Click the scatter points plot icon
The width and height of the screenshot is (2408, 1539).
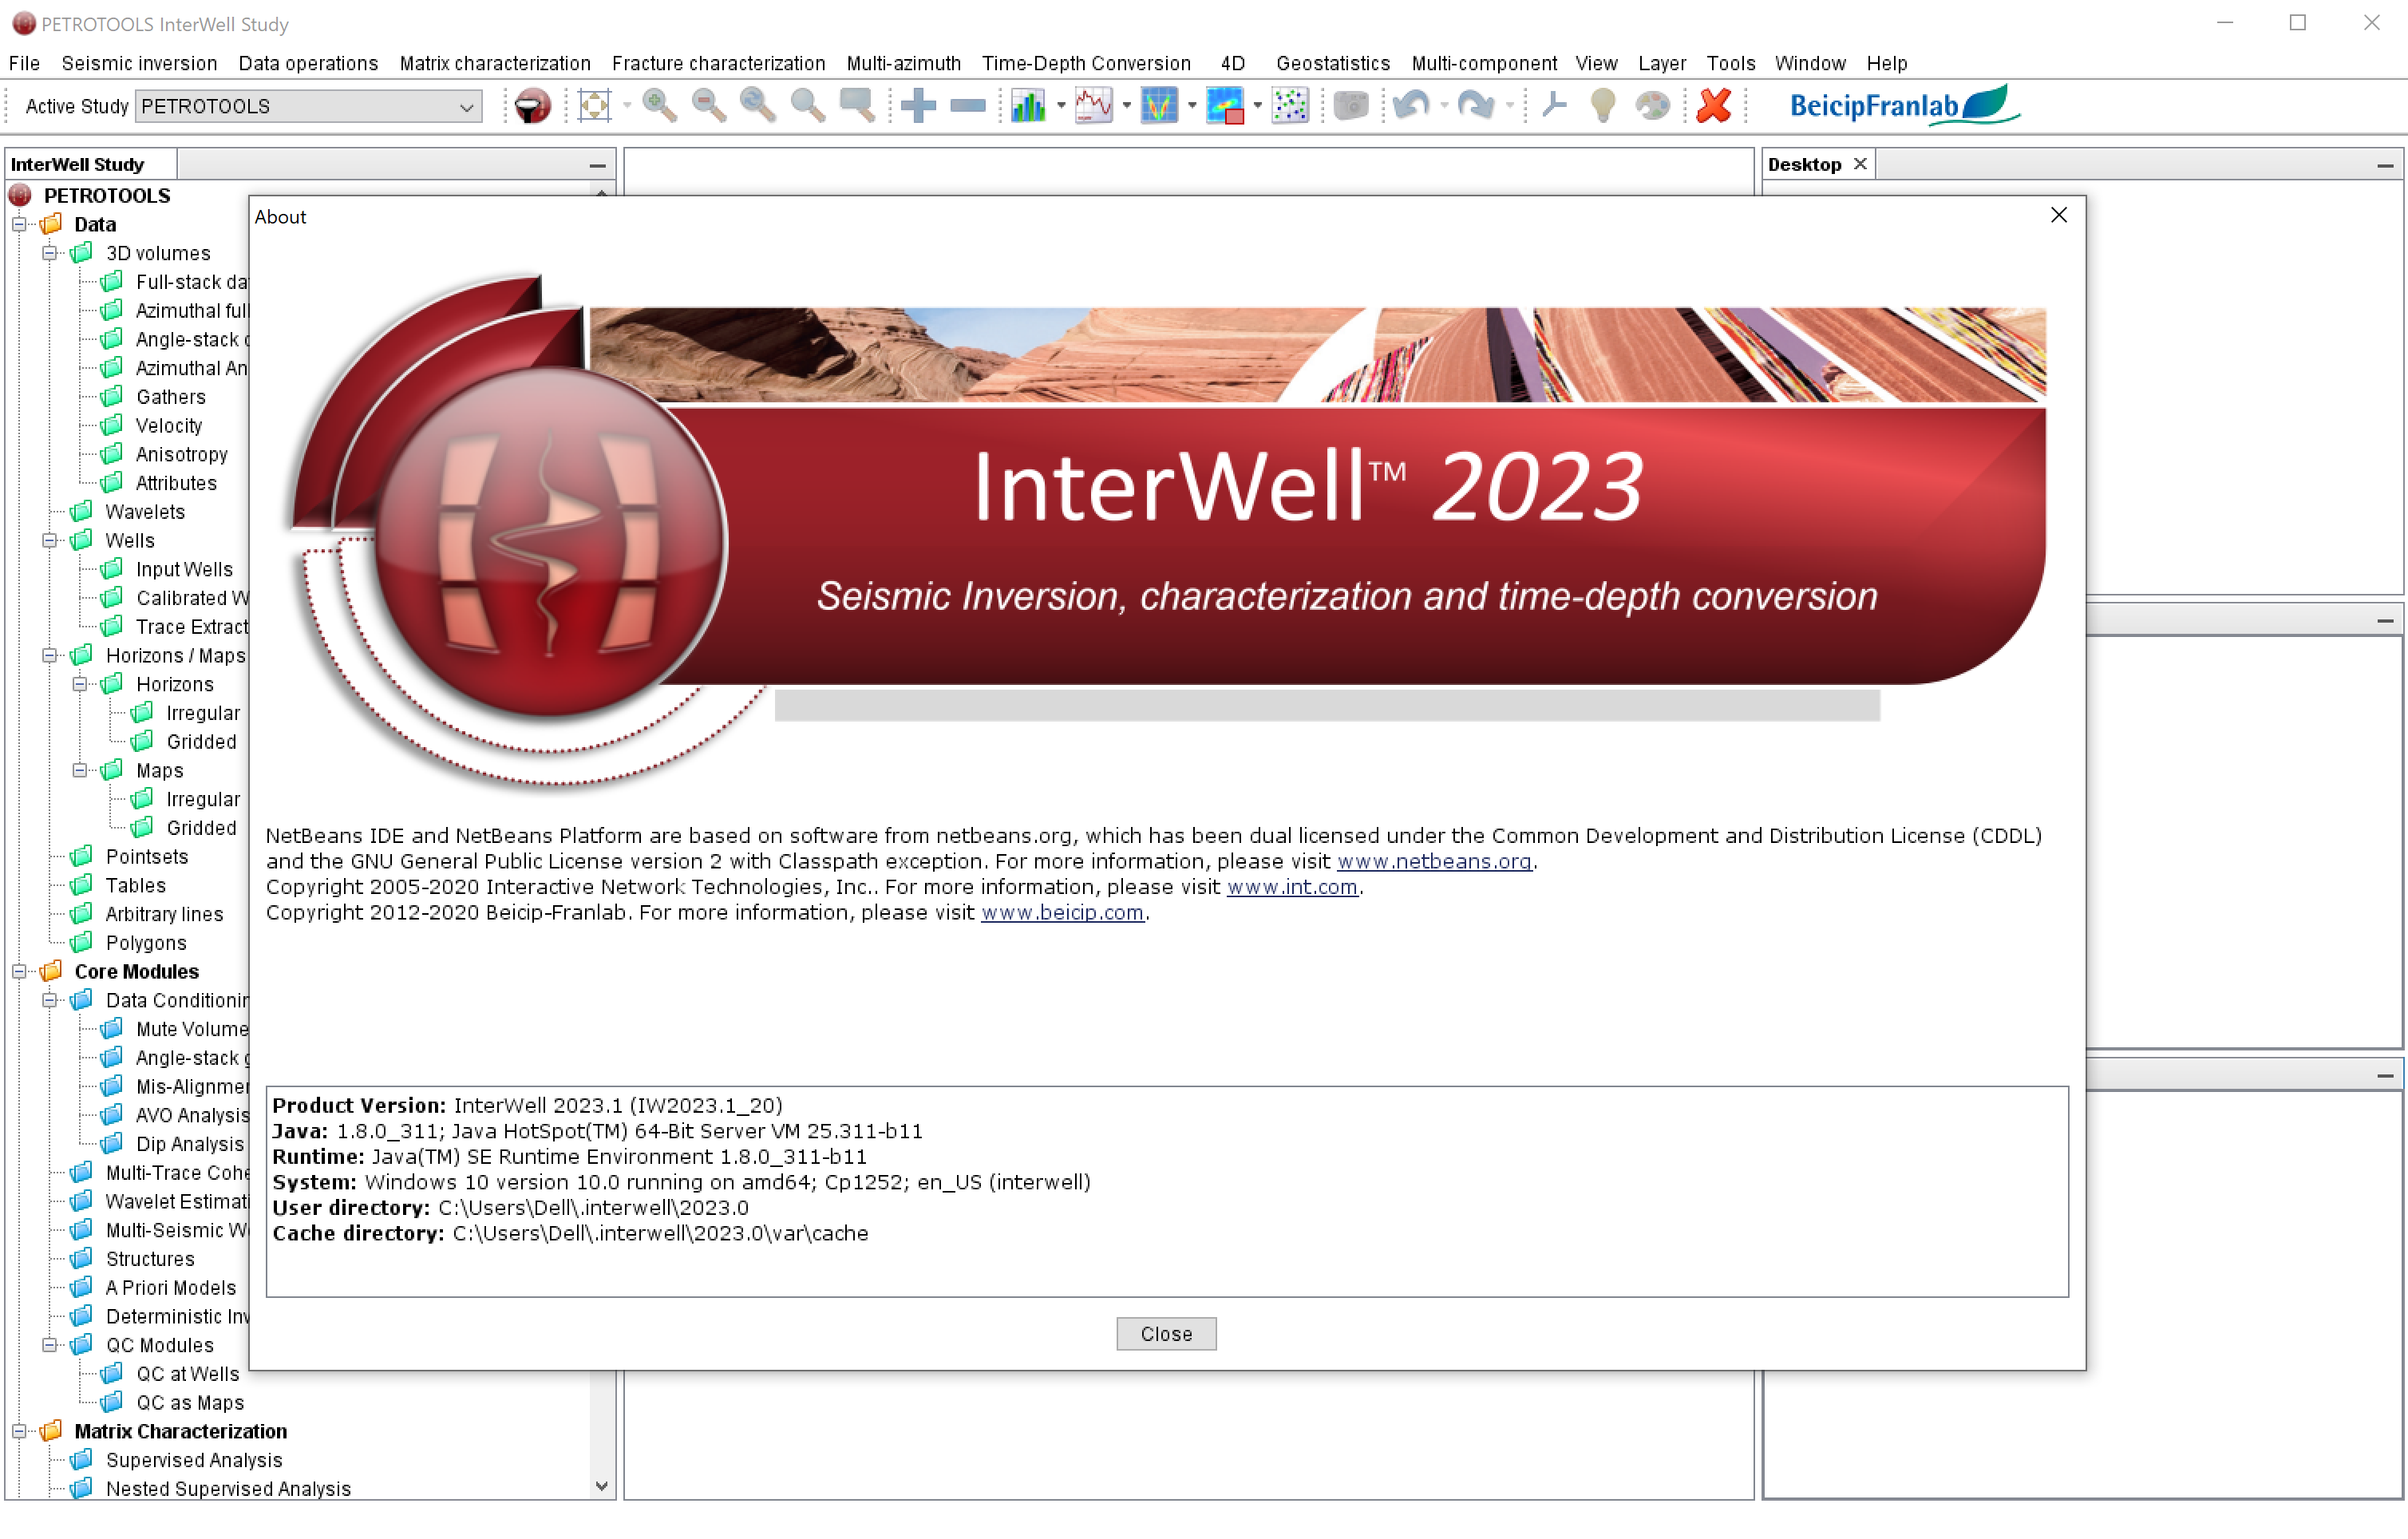point(1290,106)
